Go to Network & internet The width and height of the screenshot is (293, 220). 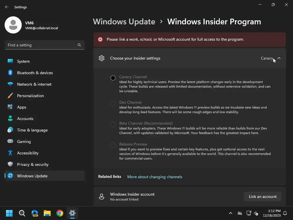44,84
